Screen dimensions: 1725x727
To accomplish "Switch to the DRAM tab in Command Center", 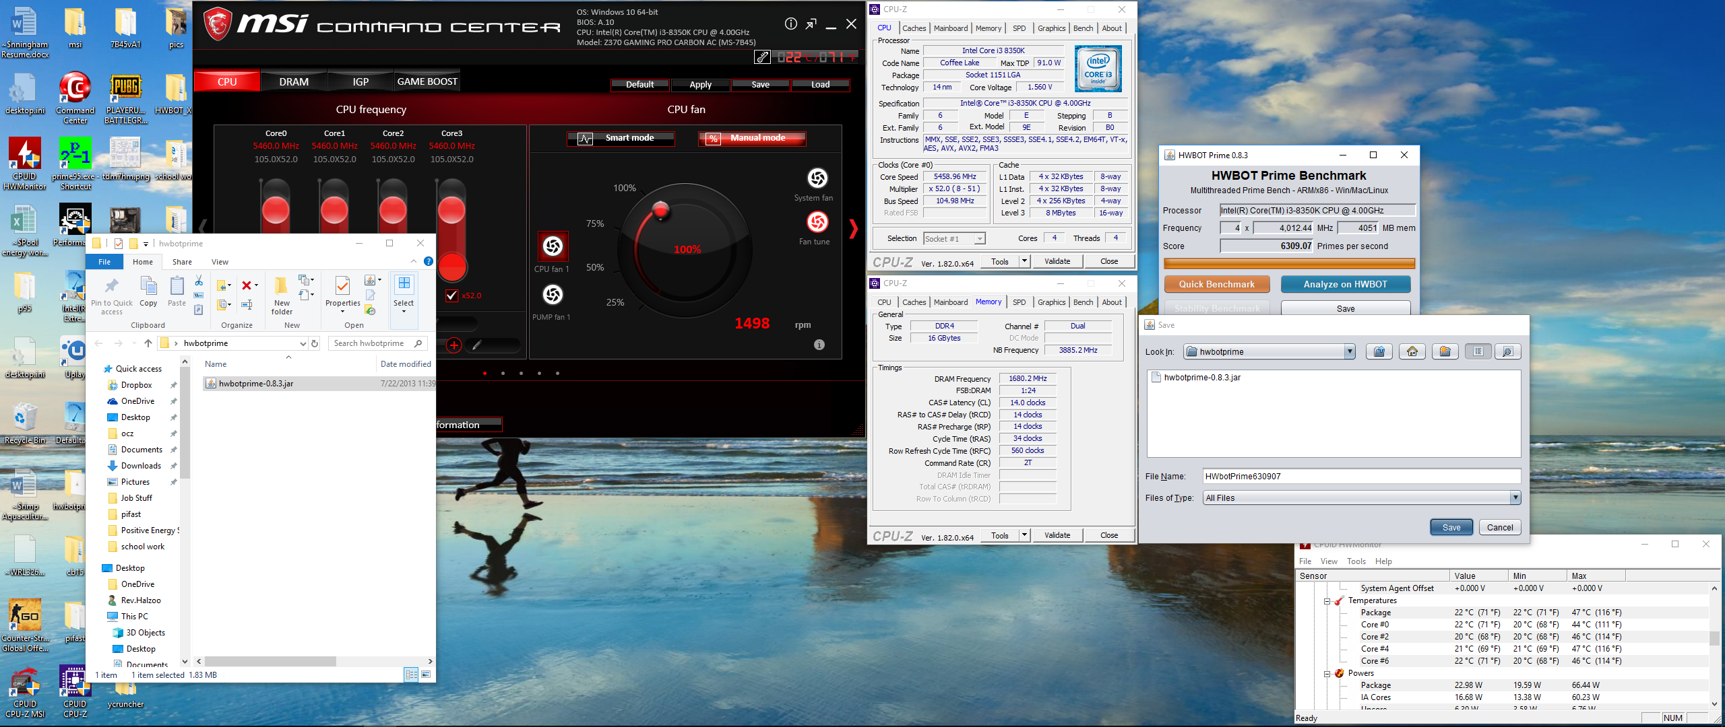I will 294,82.
